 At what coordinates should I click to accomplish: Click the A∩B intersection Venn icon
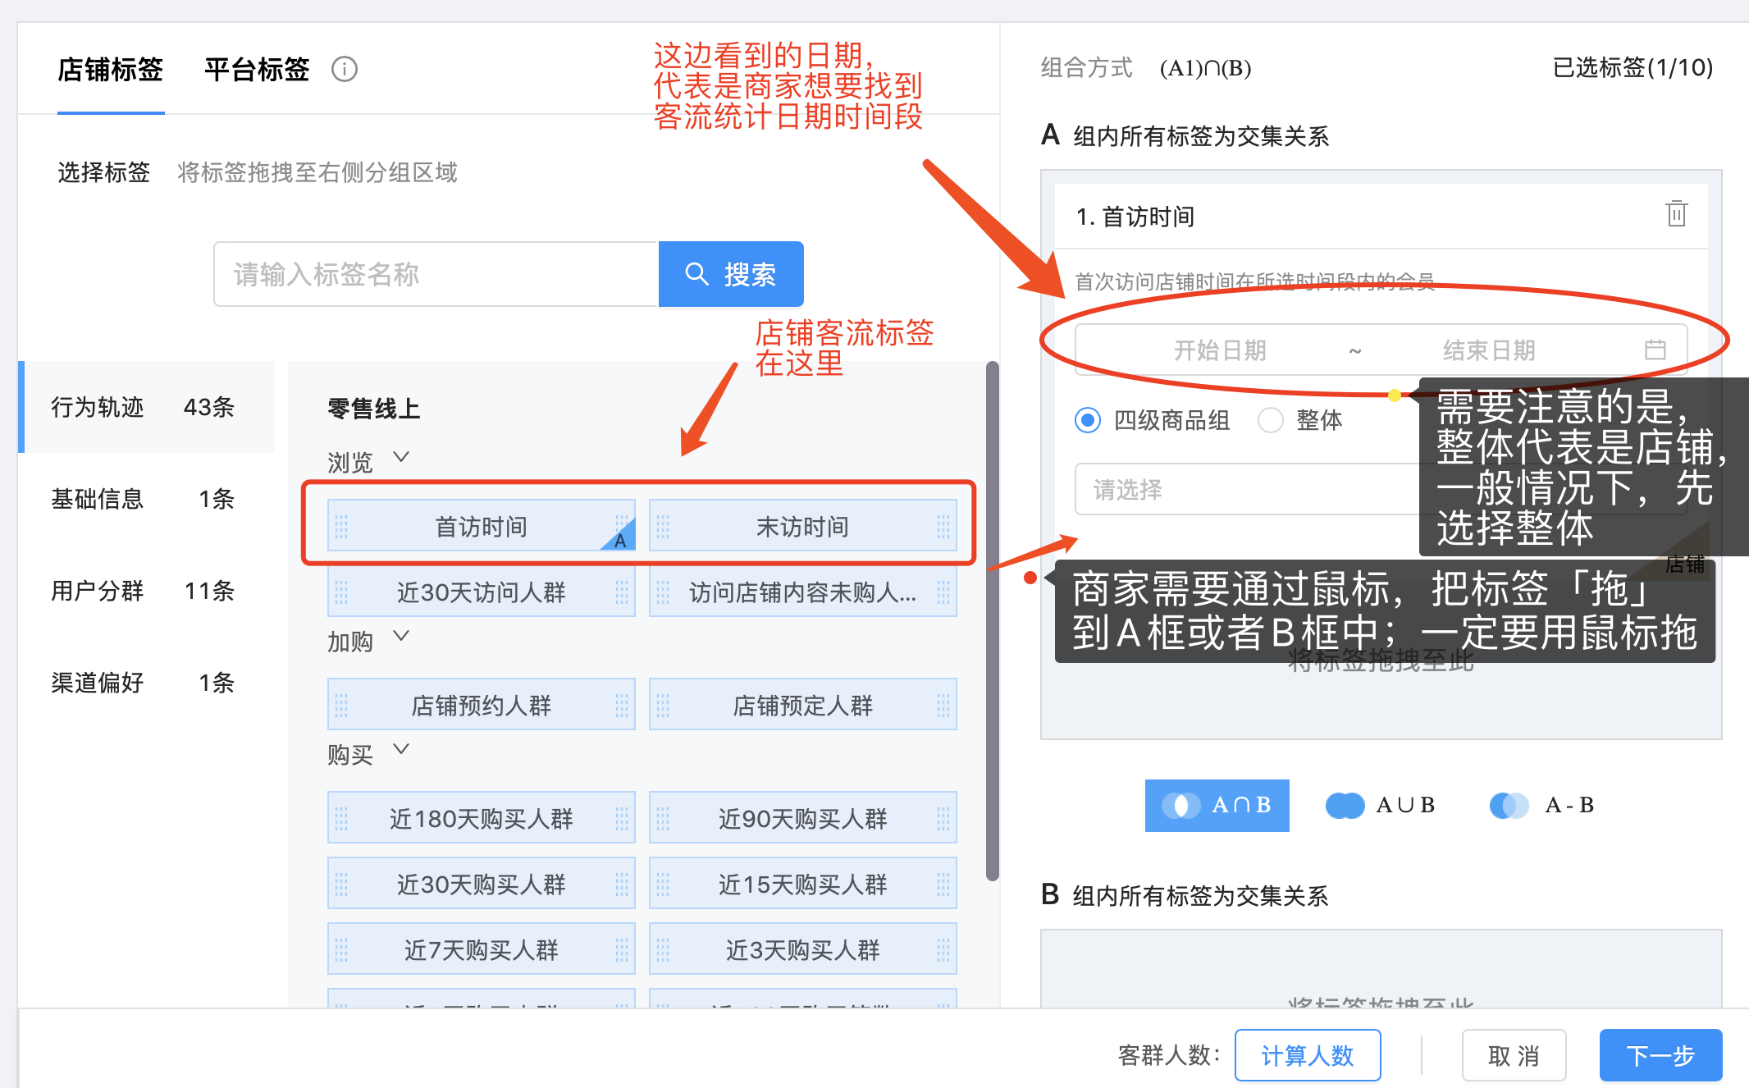click(1181, 806)
